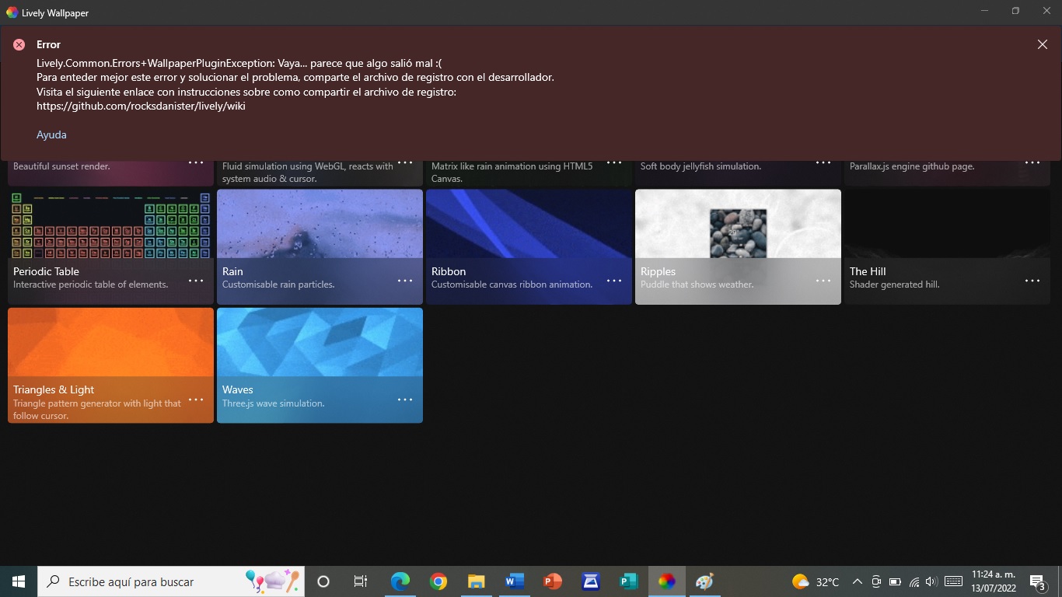Click the Ayuda link in the error dialog
The height and width of the screenshot is (597, 1062).
pyautogui.click(x=51, y=134)
